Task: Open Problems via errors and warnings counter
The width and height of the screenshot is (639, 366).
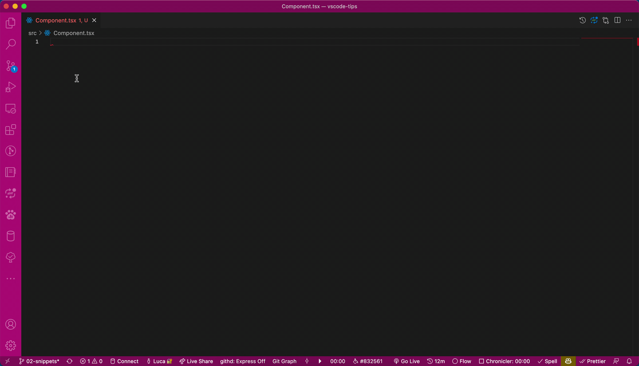Action: click(91, 361)
